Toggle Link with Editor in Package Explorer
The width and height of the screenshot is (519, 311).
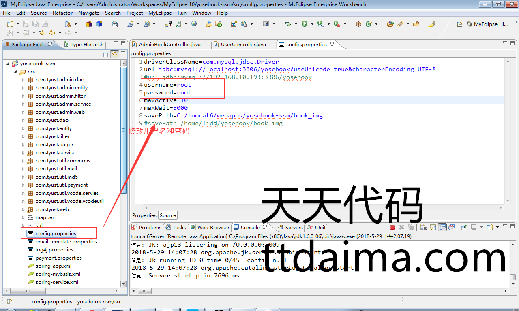tap(114, 54)
